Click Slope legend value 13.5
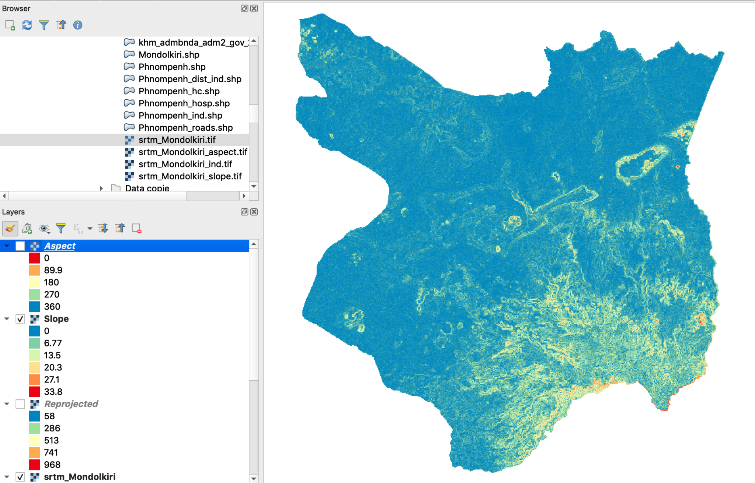The width and height of the screenshot is (755, 483). [x=52, y=355]
